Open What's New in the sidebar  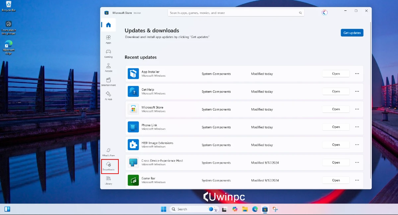point(108,152)
